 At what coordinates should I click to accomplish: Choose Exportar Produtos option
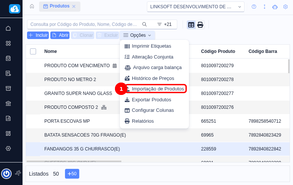[148, 100]
